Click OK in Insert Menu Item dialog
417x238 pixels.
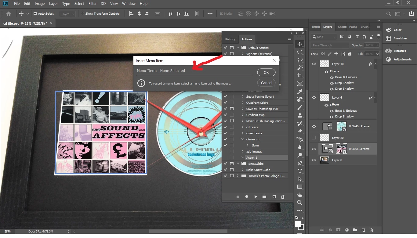coord(266,73)
